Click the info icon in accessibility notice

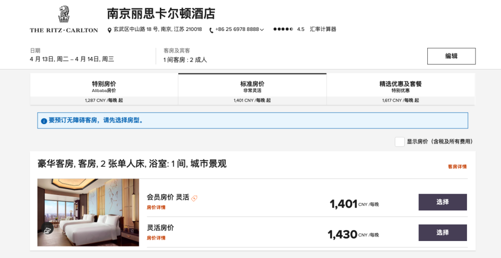pos(44,121)
